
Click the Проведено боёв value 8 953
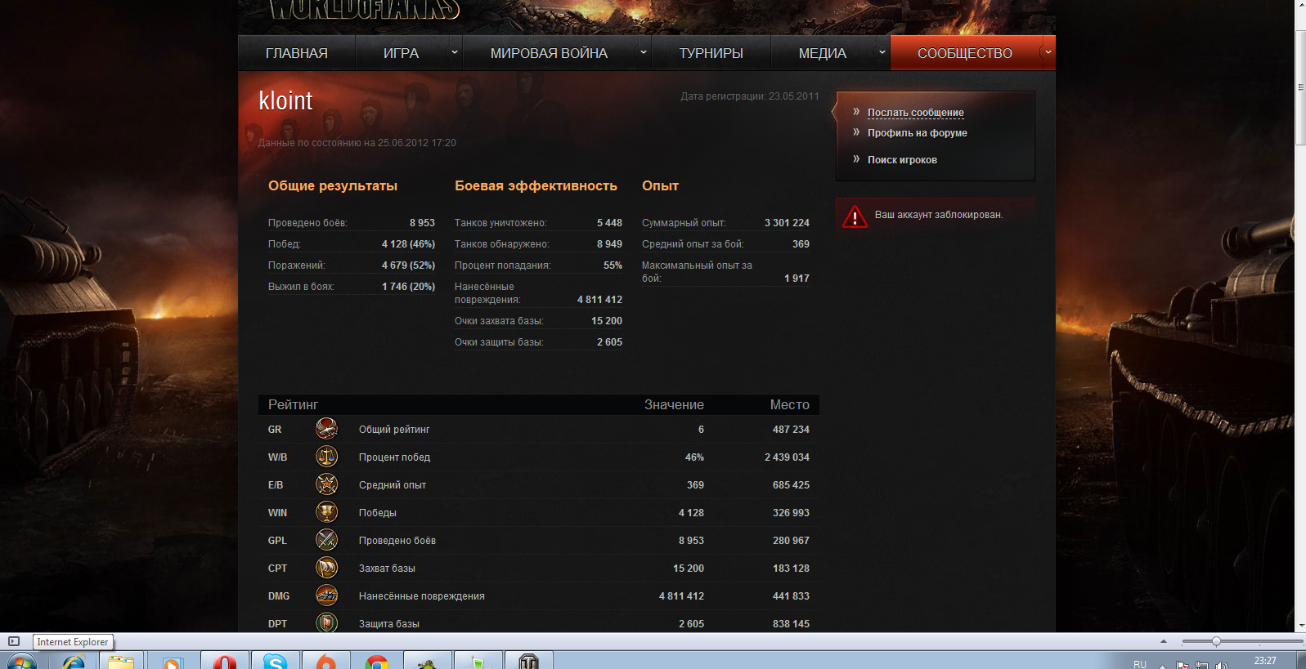(x=422, y=223)
